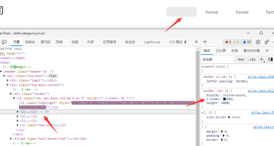The image size is (274, 146).
Task: Edit letter-spacing: normal value
Action: point(241,81)
